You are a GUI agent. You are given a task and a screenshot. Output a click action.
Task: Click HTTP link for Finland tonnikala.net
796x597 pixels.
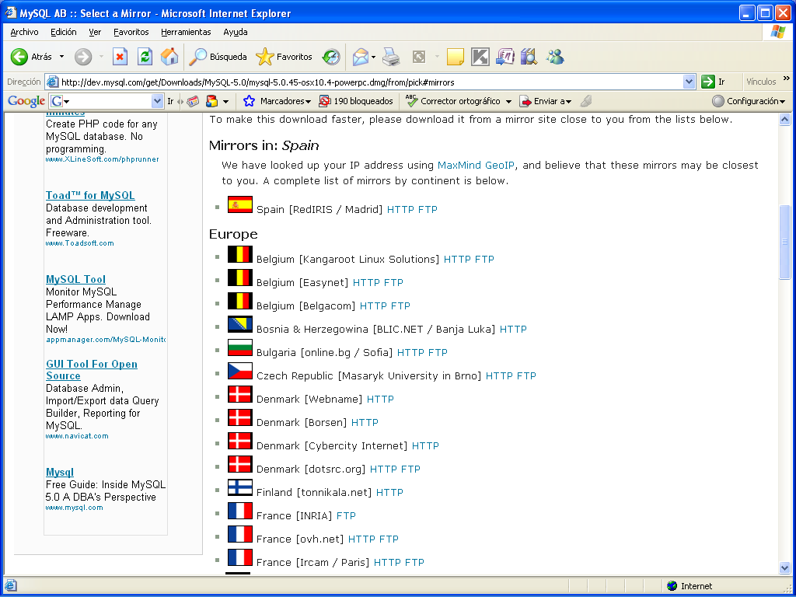[389, 492]
